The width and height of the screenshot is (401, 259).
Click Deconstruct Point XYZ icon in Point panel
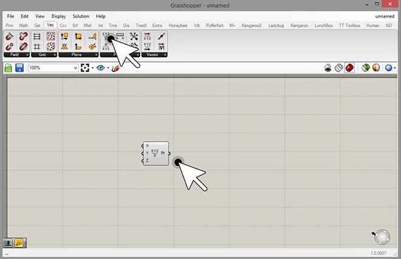point(106,47)
